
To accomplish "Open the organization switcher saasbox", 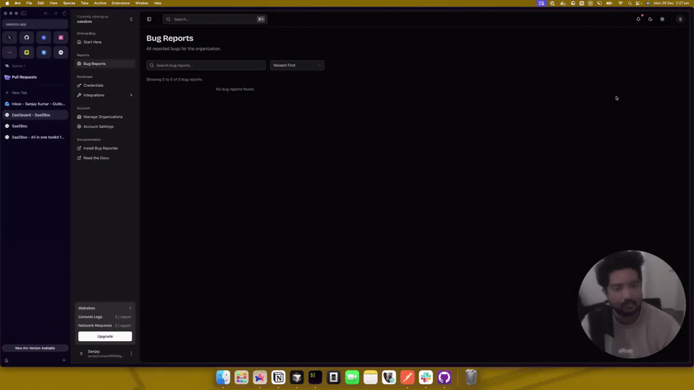I will tap(105, 19).
